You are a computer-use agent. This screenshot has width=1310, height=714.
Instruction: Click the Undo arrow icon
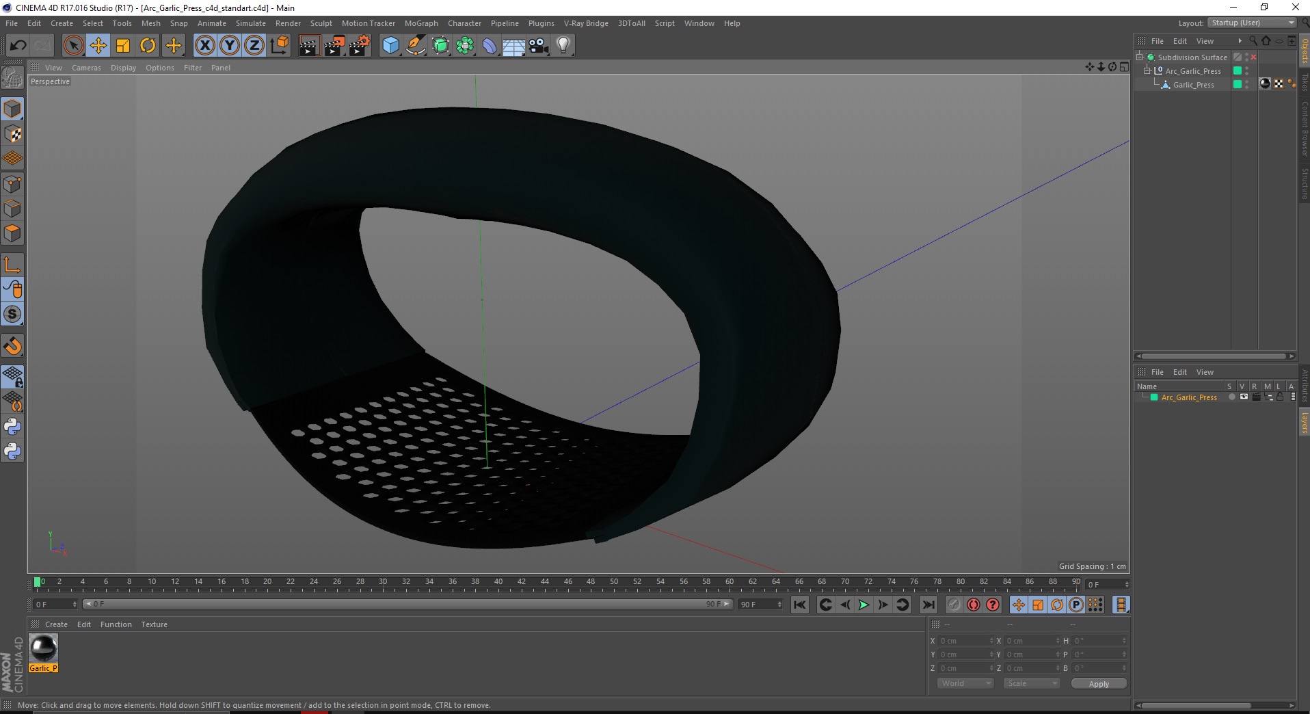point(18,46)
